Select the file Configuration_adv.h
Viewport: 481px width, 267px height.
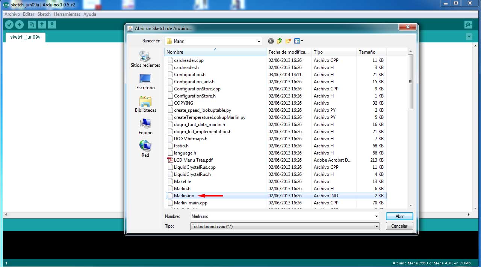(194, 82)
